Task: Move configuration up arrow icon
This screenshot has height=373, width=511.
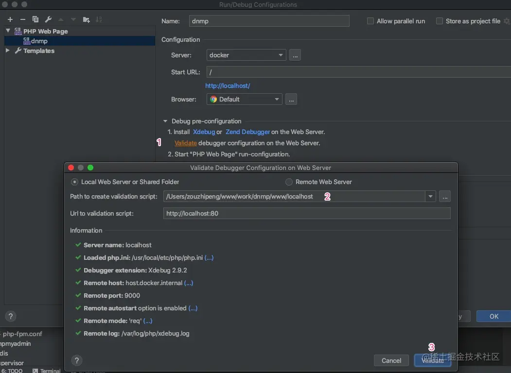Action: point(61,19)
